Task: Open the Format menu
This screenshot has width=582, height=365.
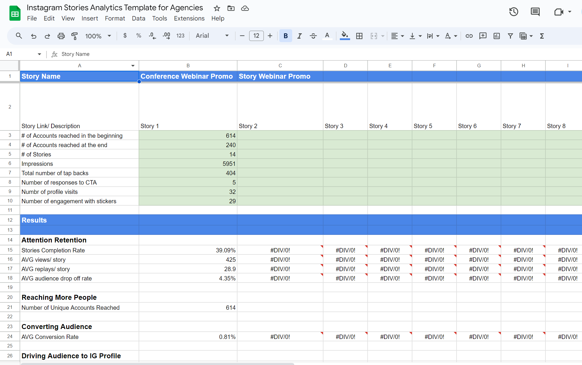Action: (115, 18)
